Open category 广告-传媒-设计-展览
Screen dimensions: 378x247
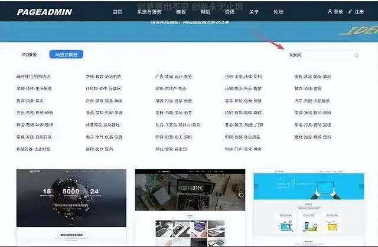174,77
